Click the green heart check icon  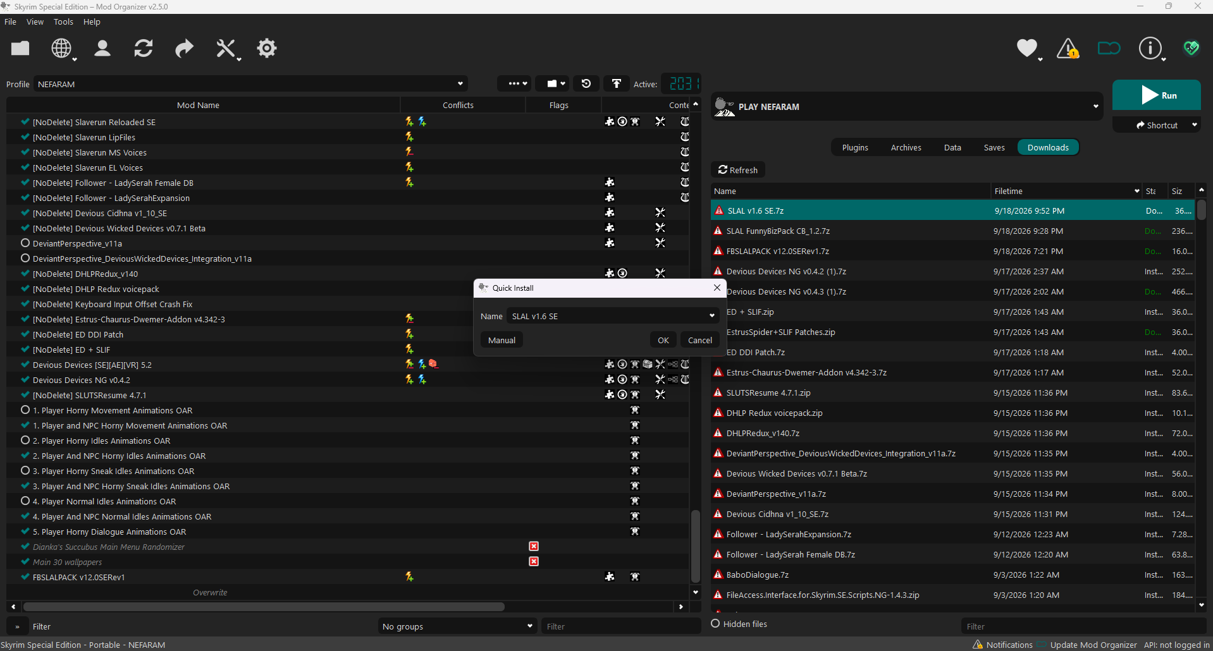pyautogui.click(x=1191, y=48)
